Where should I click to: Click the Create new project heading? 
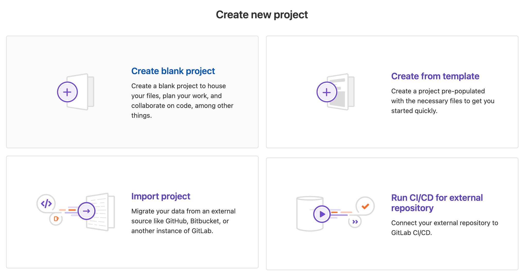tap(262, 15)
